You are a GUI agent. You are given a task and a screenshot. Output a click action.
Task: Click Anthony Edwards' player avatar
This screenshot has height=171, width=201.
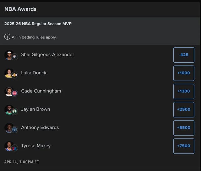point(9,128)
